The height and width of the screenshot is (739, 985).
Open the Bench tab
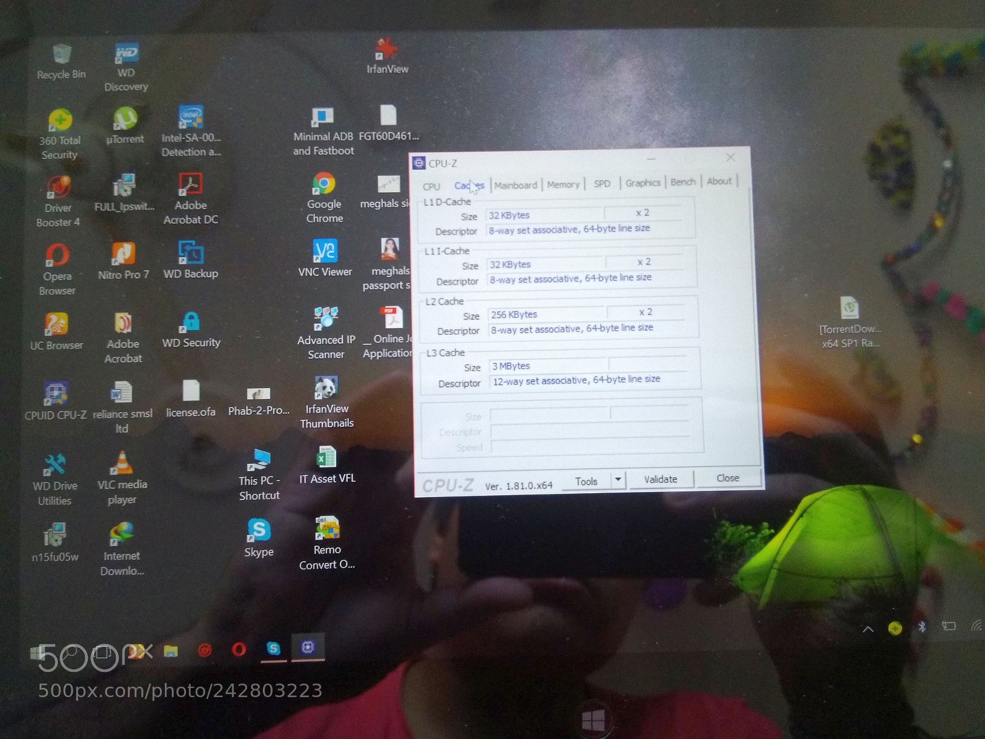tap(683, 182)
